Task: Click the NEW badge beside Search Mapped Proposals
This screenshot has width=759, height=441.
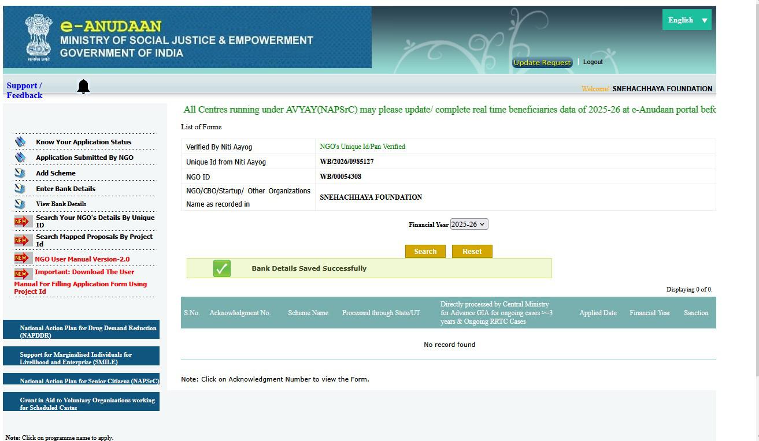Action: coord(22,240)
